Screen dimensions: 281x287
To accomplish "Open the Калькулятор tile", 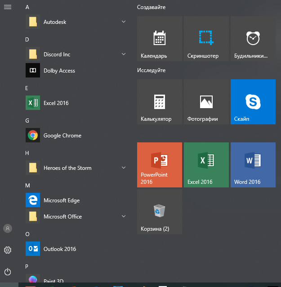I will click(x=160, y=102).
